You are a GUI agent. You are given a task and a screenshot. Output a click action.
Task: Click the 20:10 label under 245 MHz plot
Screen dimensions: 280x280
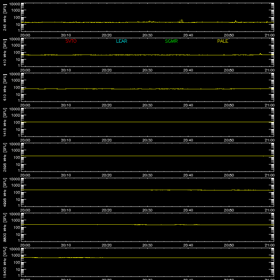(66, 35)
